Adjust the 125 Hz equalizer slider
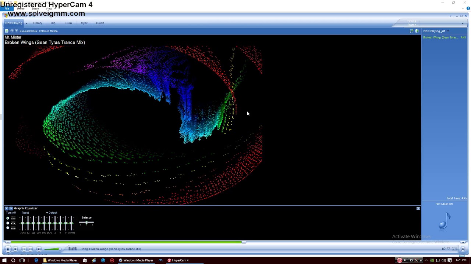Image resolution: width=471 pixels, height=264 pixels. 33,223
